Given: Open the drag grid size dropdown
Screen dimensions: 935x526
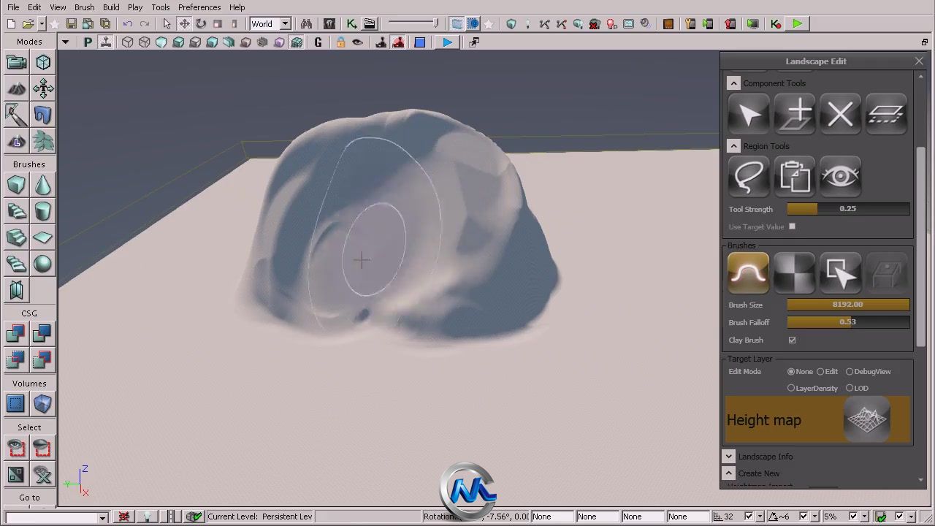Looking at the screenshot, I should [x=760, y=517].
